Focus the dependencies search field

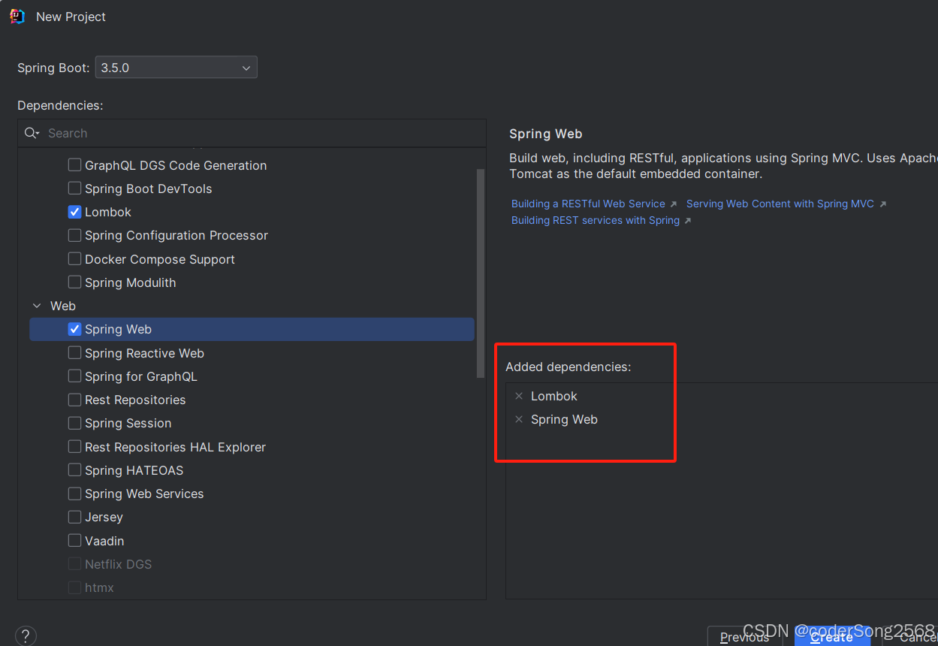click(252, 133)
